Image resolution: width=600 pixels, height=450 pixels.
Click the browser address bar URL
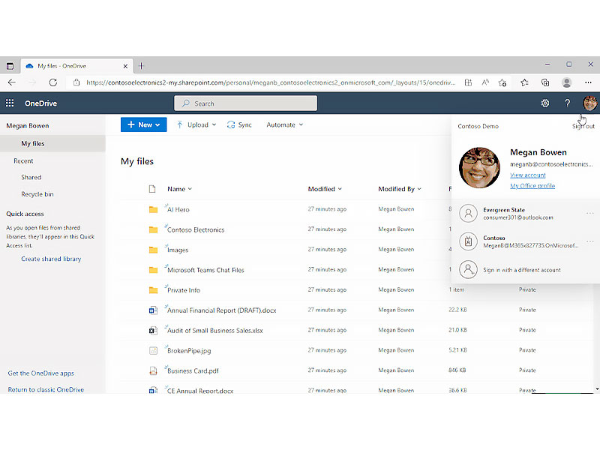click(271, 82)
